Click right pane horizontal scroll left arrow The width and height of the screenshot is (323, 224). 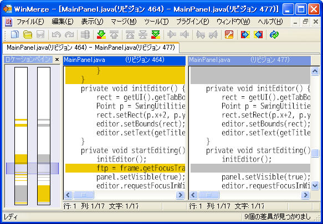coord(193,195)
